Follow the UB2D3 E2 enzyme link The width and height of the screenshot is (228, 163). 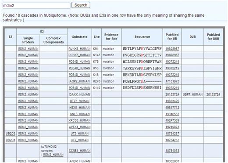(x=11, y=134)
